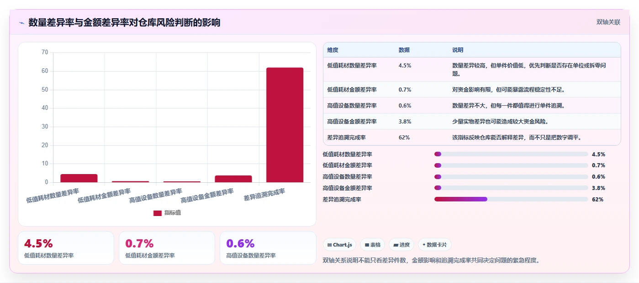Viewport: 639px width, 283px height.
Task: Click the 0.6% value in table
Action: pyautogui.click(x=405, y=105)
